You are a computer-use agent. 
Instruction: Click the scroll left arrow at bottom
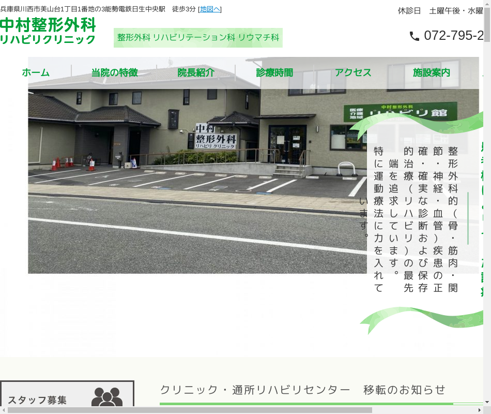pos(3,410)
